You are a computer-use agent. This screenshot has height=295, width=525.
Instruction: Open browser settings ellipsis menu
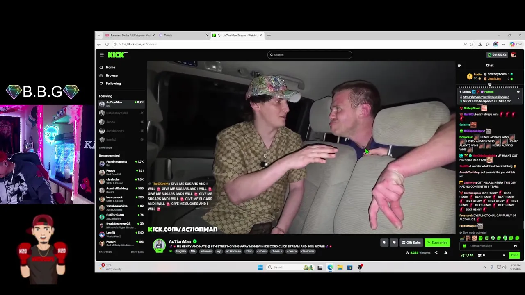503,44
